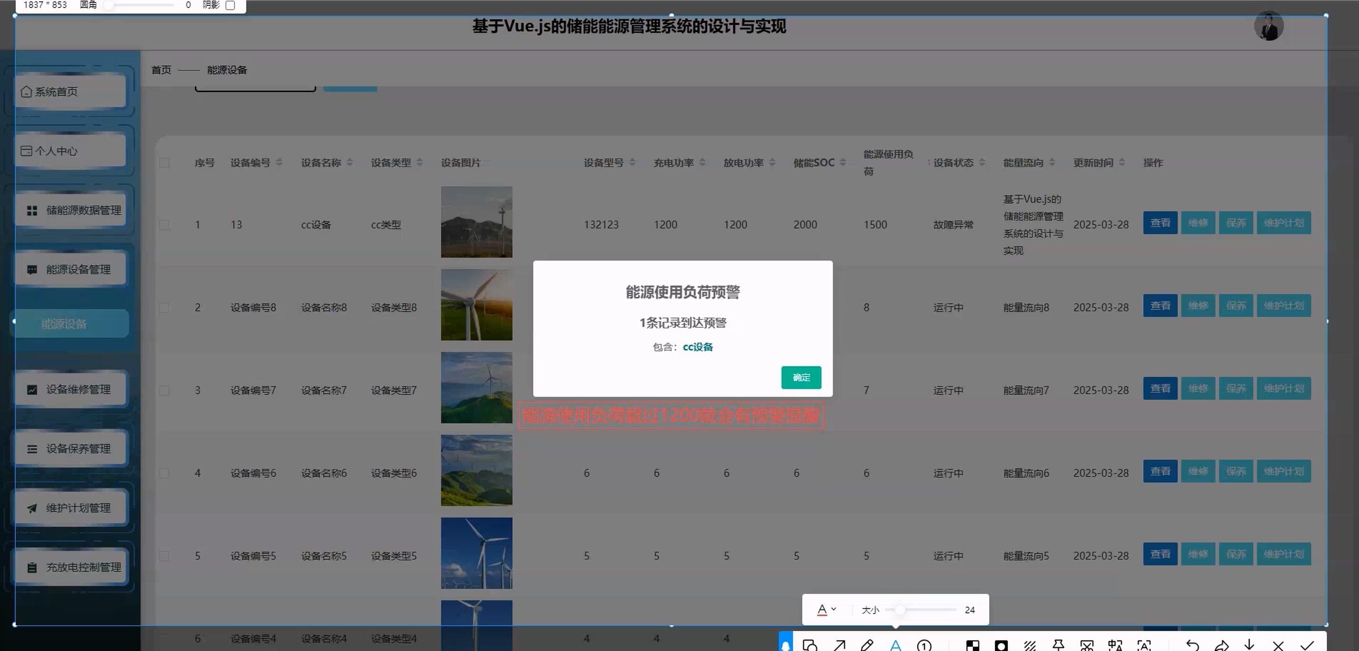Image resolution: width=1359 pixels, height=651 pixels.
Task: Save screenshot with download arrow
Action: coord(1249,645)
